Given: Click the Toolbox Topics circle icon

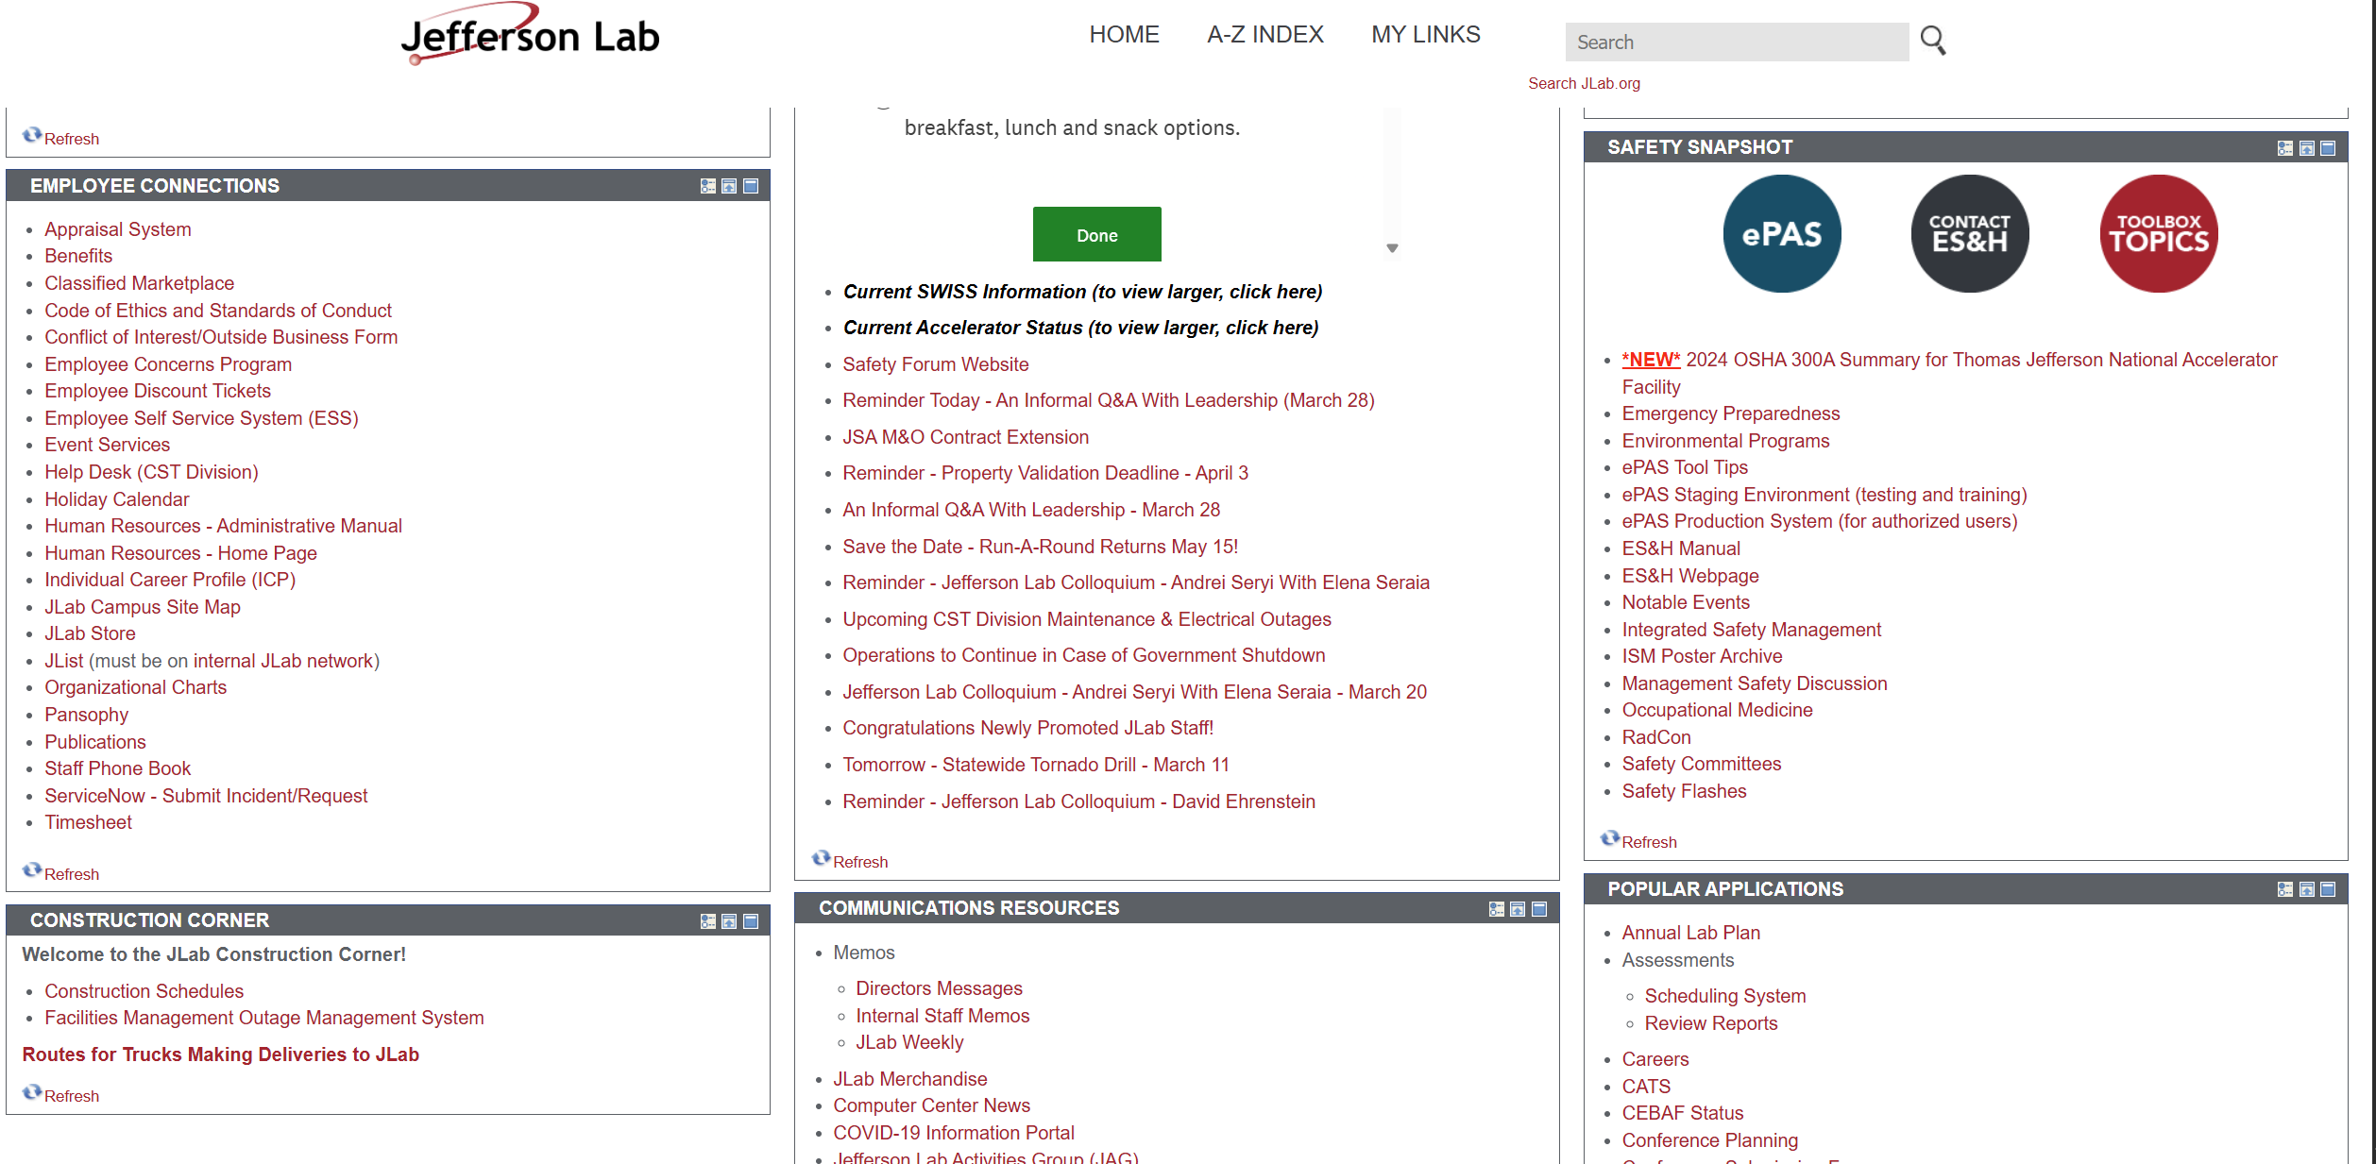Looking at the screenshot, I should coord(2159,233).
